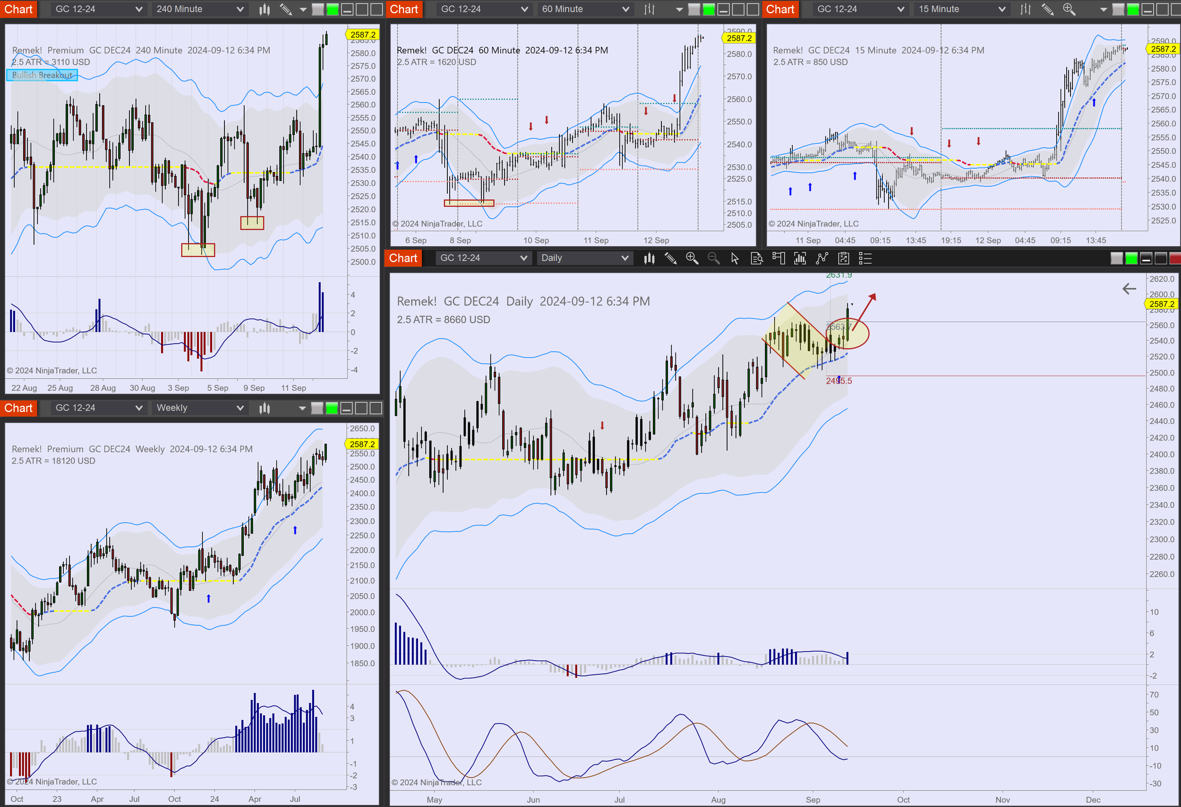Screen dimensions: 1181x807
Task: Open bar style icon in 60 Minute chart
Action: pos(650,9)
